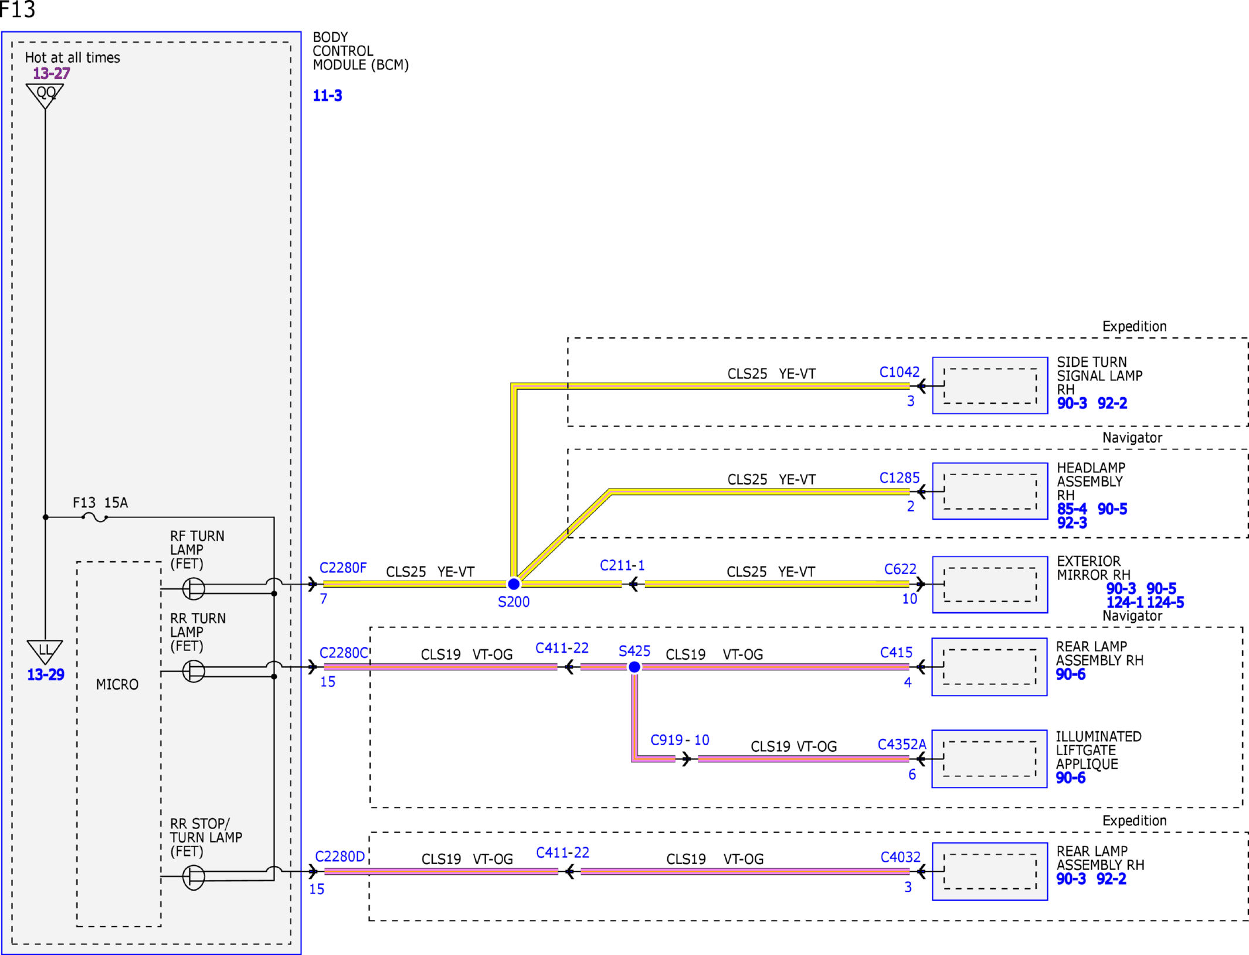Select the LL triangle connector symbol

45,652
